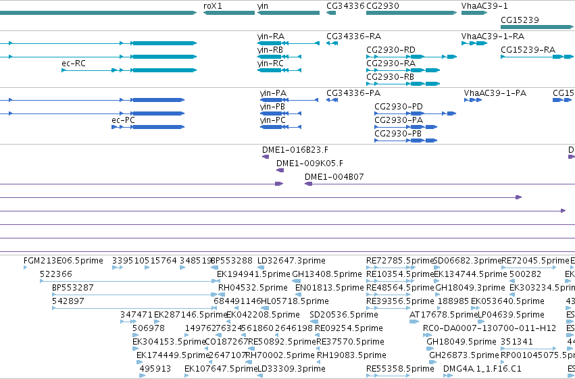This screenshot has height=379, width=575.
Task: Click VhaAC39-1-RA transcript label
Action: click(x=493, y=36)
